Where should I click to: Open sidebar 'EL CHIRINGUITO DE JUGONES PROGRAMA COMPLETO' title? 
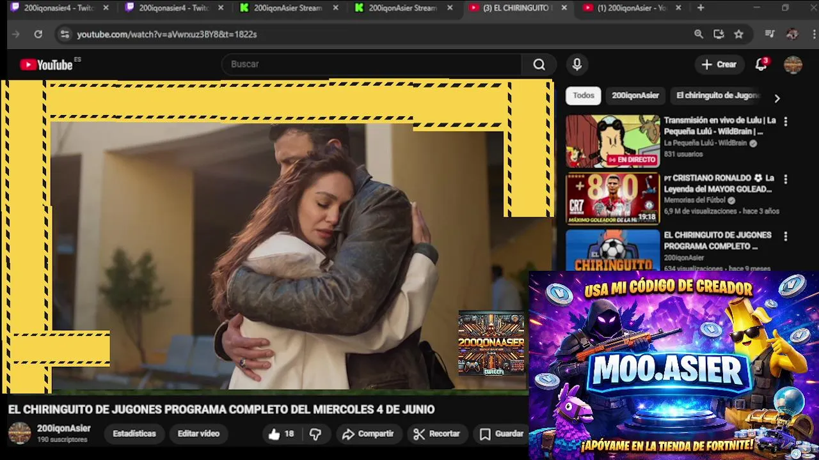(717, 241)
